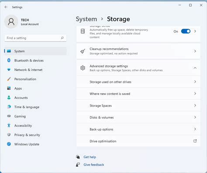Click the Get help icon
This screenshot has height=173, width=207.
(78, 157)
